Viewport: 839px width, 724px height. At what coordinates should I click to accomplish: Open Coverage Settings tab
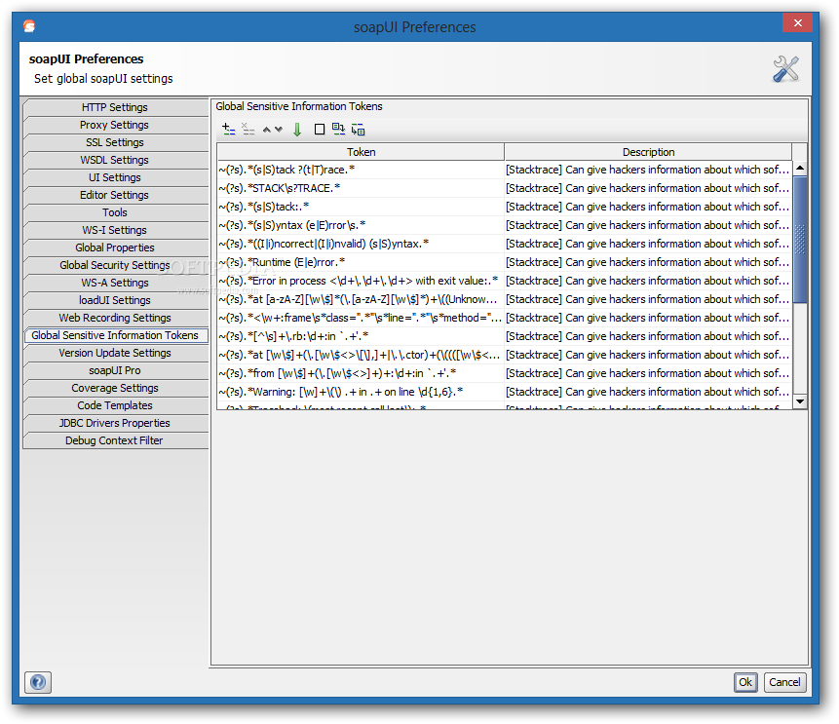click(115, 388)
